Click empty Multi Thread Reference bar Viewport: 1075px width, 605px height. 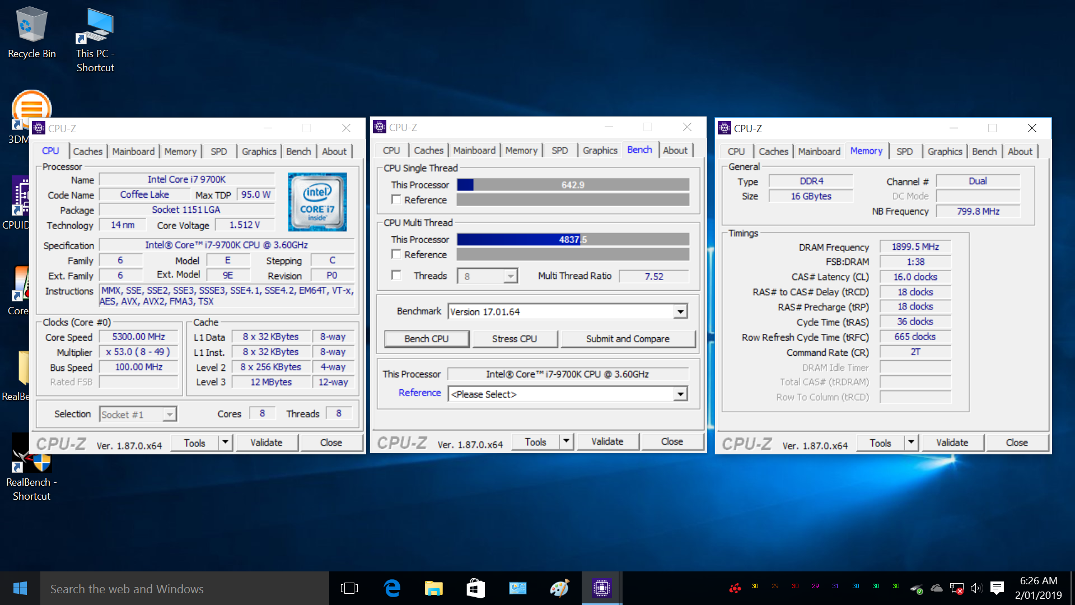pyautogui.click(x=573, y=254)
